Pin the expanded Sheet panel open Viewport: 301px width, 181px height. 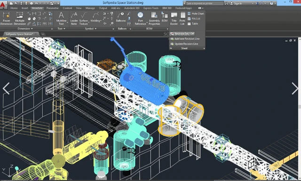[171, 48]
